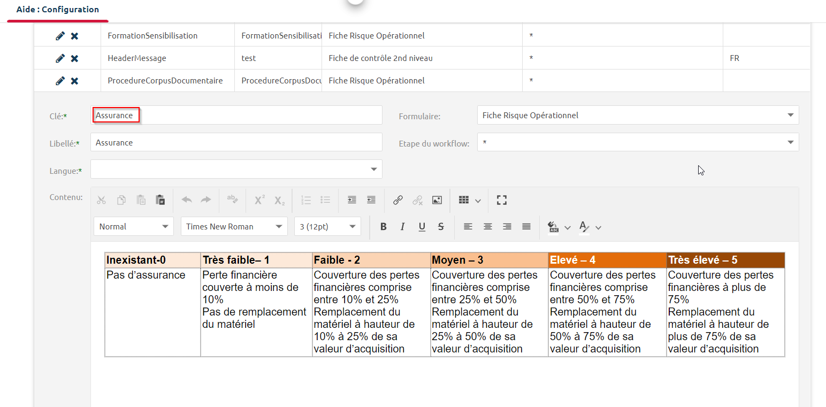Toggle full screen mode in the editor
The width and height of the screenshot is (826, 407).
pyautogui.click(x=501, y=200)
